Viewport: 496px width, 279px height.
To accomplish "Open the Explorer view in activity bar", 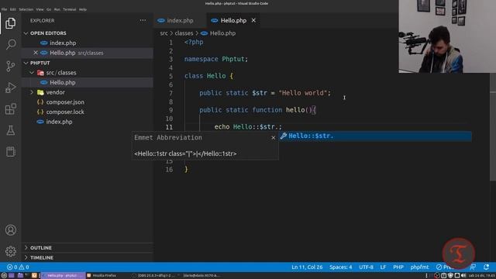I will 10,23.
